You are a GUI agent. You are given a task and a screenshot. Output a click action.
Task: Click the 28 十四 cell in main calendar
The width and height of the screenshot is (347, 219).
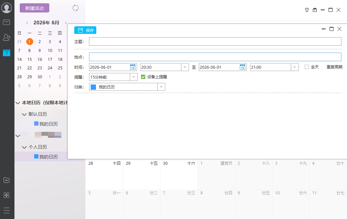coord(104,175)
